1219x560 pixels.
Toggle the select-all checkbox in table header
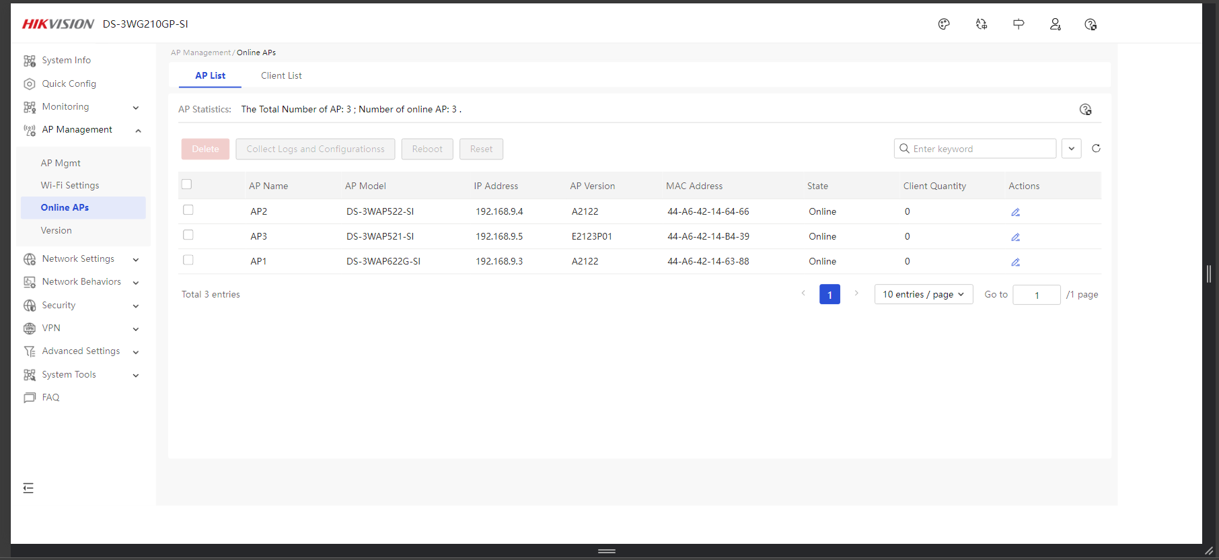tap(187, 184)
